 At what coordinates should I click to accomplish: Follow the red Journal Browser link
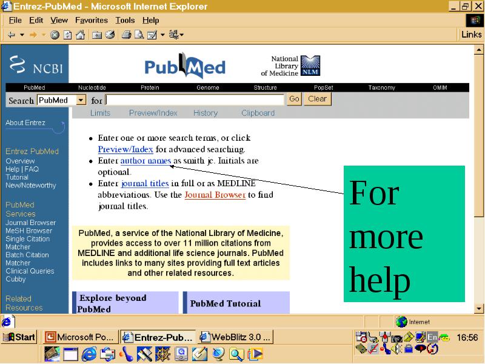[215, 195]
